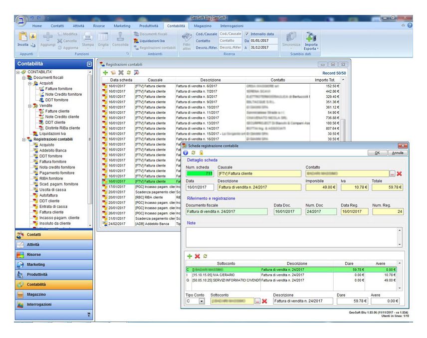Refresh the sottoconto grid
This screenshot has width=427, height=338.
[x=205, y=256]
